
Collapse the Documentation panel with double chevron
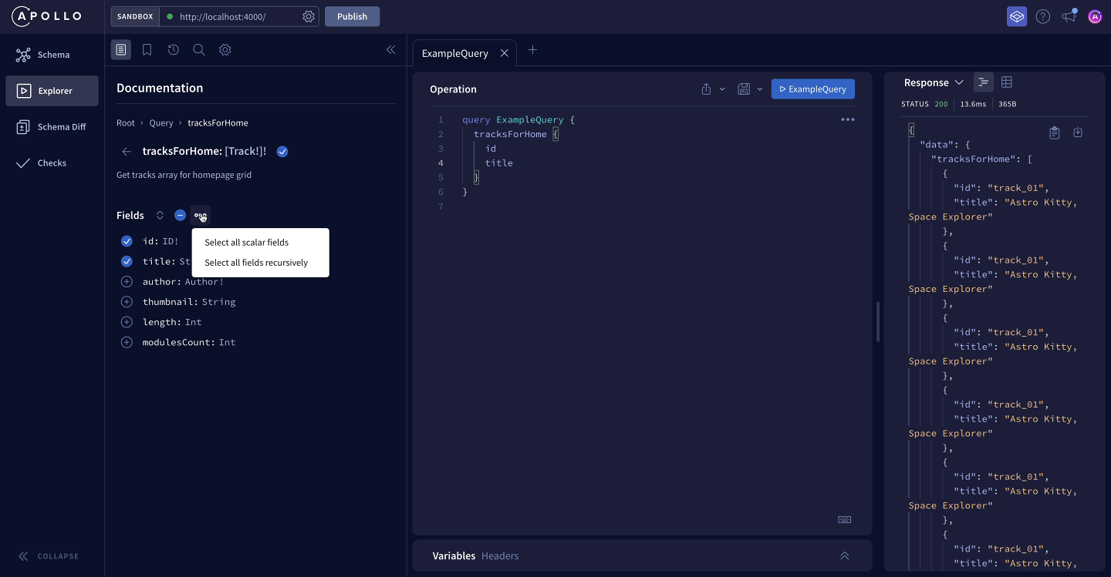[x=391, y=50]
